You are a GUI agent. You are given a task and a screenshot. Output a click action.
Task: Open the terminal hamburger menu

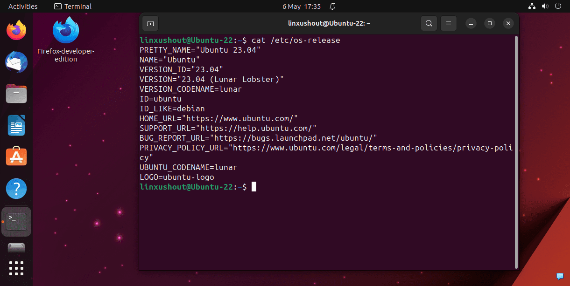(448, 23)
